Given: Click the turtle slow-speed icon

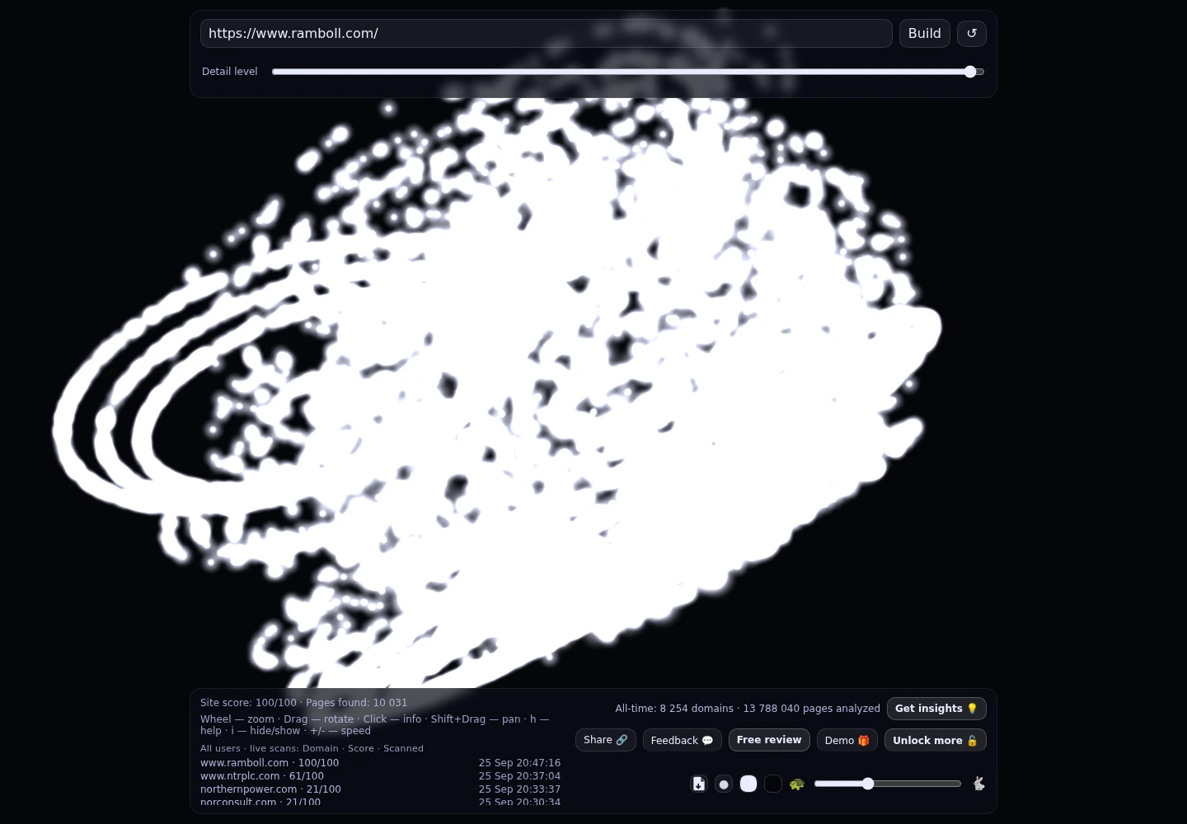Looking at the screenshot, I should pyautogui.click(x=796, y=784).
